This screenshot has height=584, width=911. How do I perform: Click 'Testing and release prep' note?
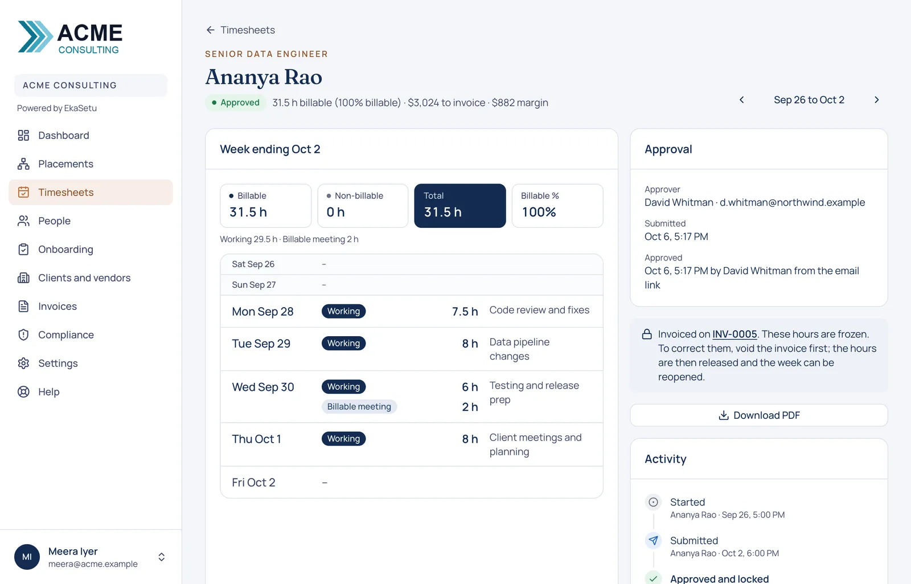[x=534, y=393]
